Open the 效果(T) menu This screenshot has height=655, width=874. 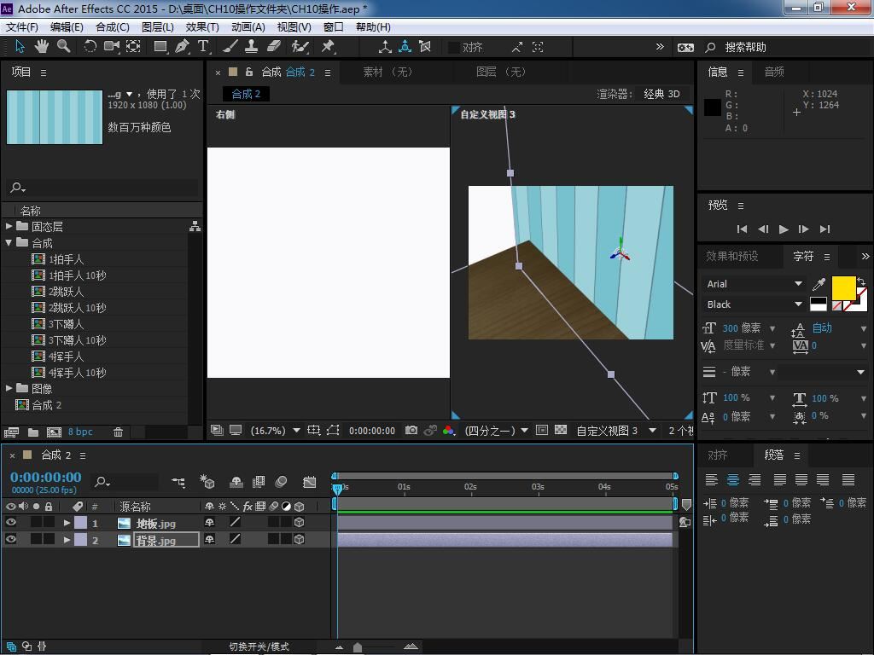[x=201, y=26]
